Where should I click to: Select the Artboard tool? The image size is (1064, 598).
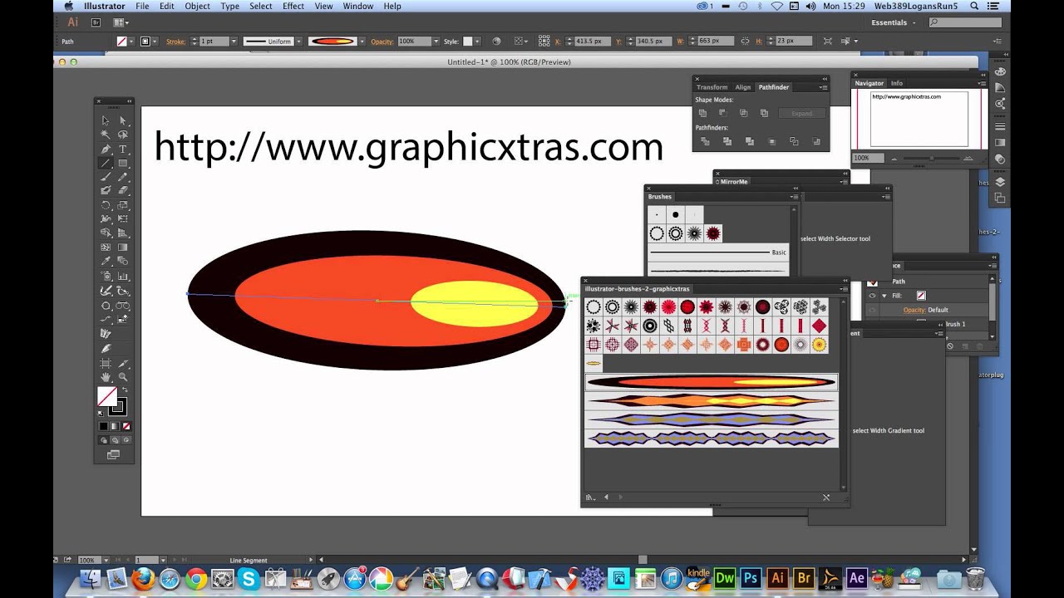click(x=106, y=364)
